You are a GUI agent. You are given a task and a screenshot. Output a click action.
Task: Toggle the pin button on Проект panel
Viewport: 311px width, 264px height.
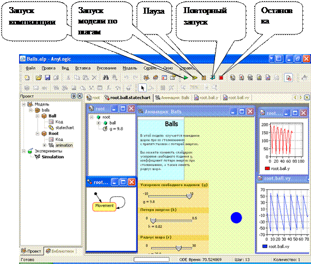coord(74,96)
